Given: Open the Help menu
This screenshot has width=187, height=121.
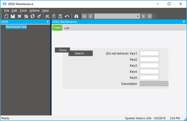Looking at the screenshot, I should pos(45,11).
